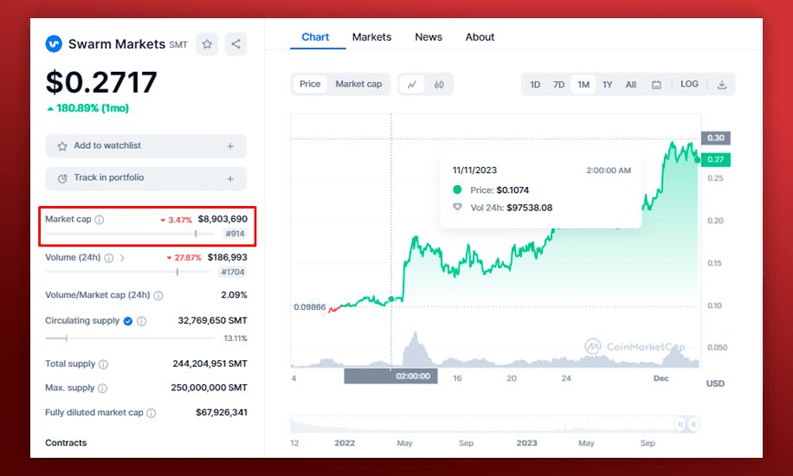Click Circulating supply progress bar
This screenshot has width=793, height=476.
point(130,338)
